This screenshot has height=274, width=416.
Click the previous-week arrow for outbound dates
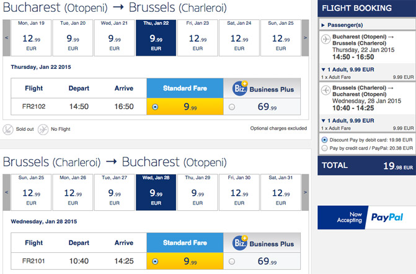click(x=6, y=38)
